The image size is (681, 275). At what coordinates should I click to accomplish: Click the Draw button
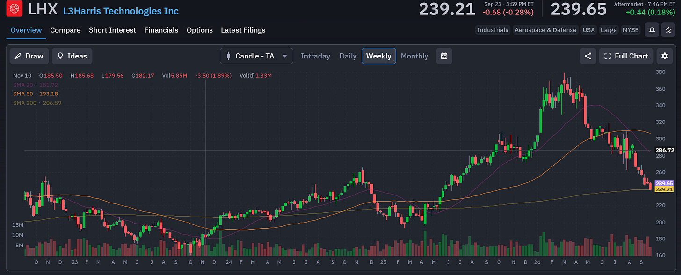[29, 56]
